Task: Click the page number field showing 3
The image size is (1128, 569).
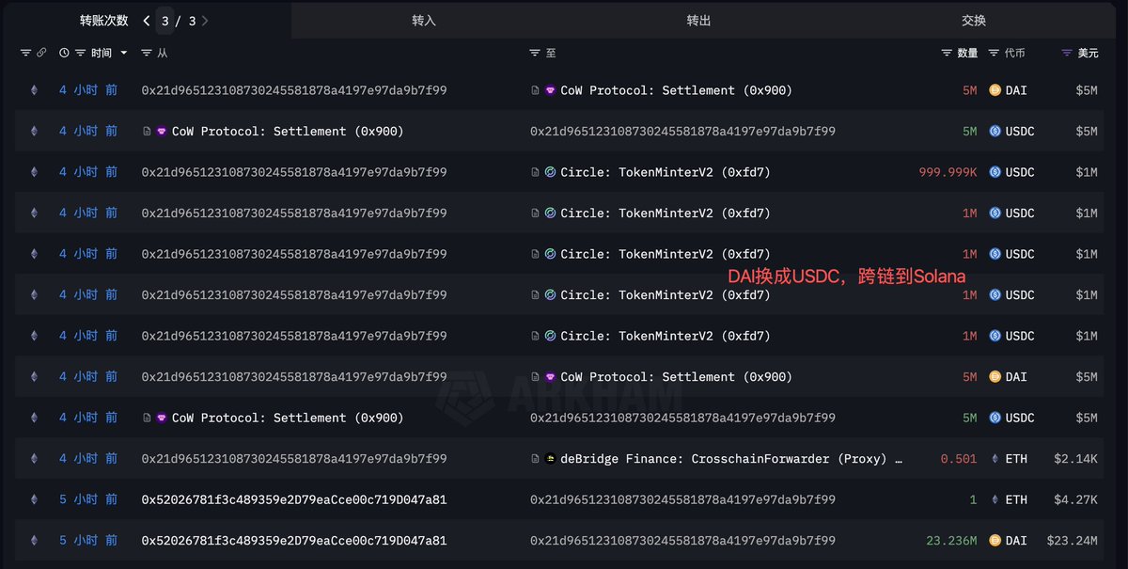Action: [165, 21]
